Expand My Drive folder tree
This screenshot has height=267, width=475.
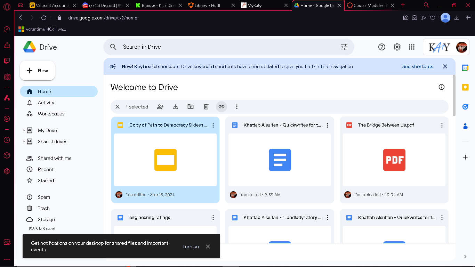(x=24, y=130)
